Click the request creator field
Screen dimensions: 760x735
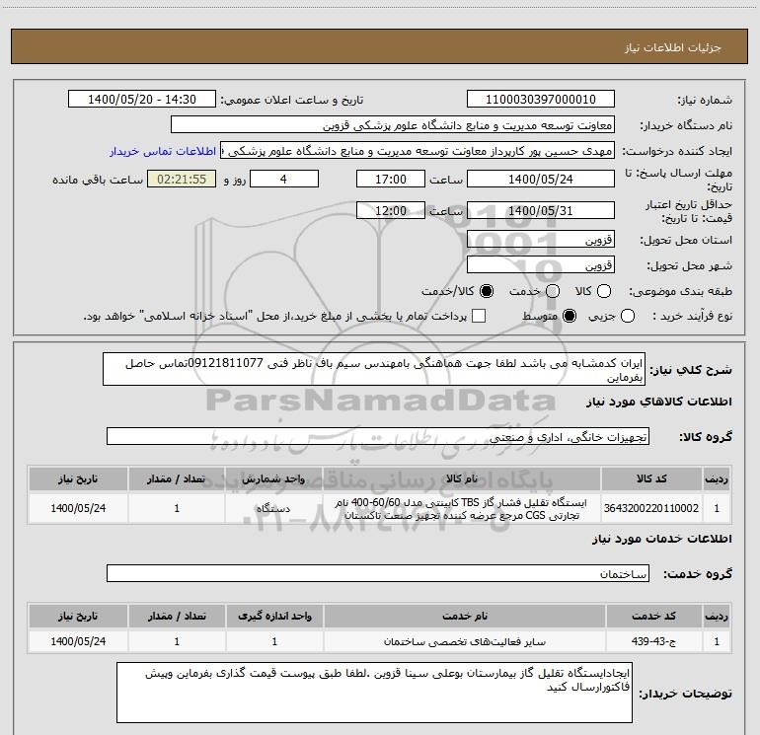(418, 151)
